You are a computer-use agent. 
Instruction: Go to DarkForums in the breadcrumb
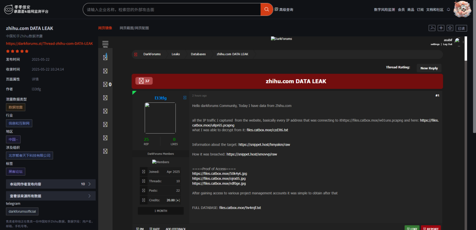coord(152,54)
